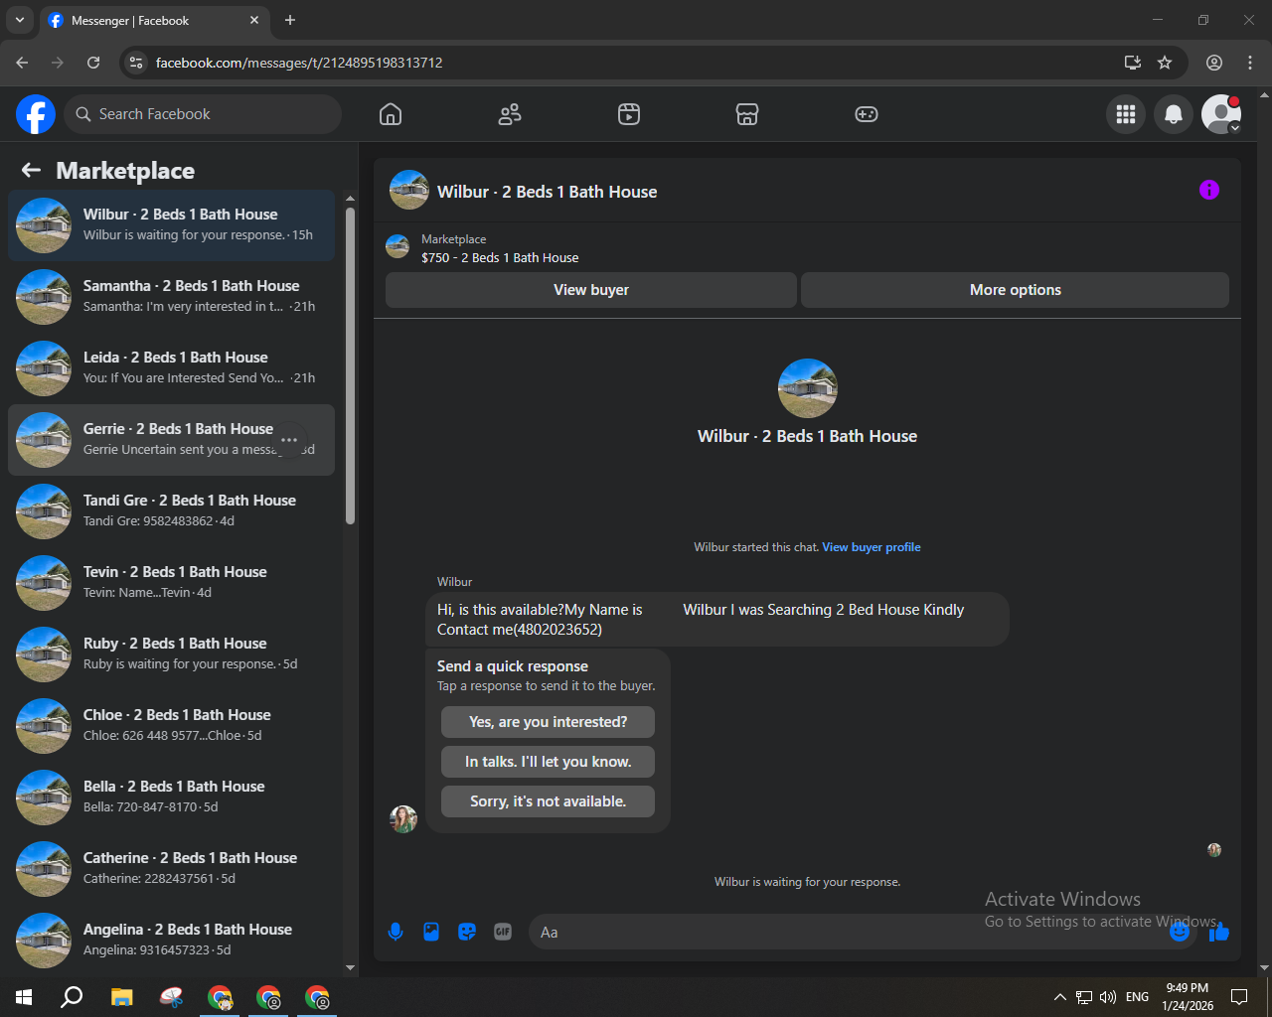The image size is (1272, 1017).
Task: Open the nine-dot Menu grid icon
Action: click(1126, 114)
